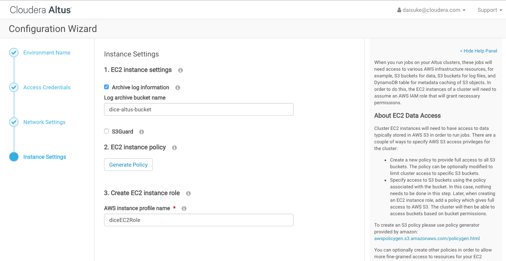Enable the S3Guard checkbox

[106, 131]
